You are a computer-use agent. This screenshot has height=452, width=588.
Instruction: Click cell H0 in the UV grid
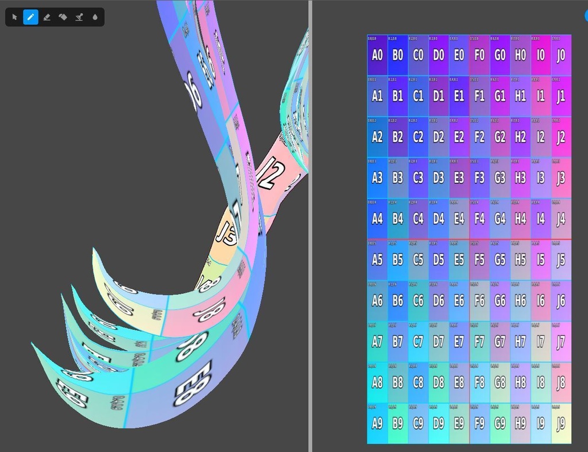520,56
